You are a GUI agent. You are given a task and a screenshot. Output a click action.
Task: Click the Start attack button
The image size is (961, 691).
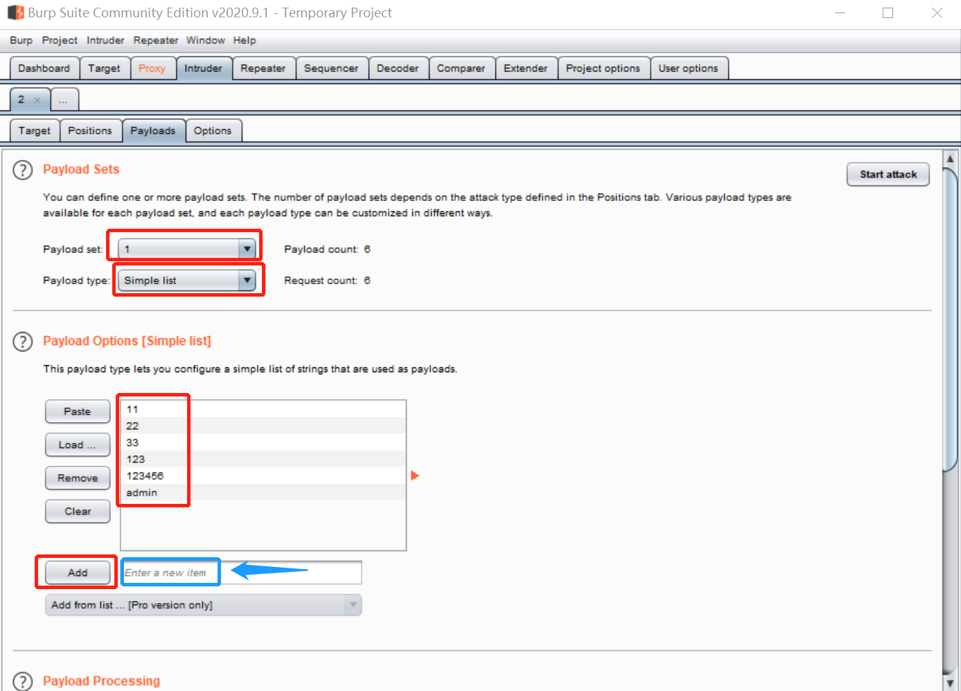tap(888, 175)
